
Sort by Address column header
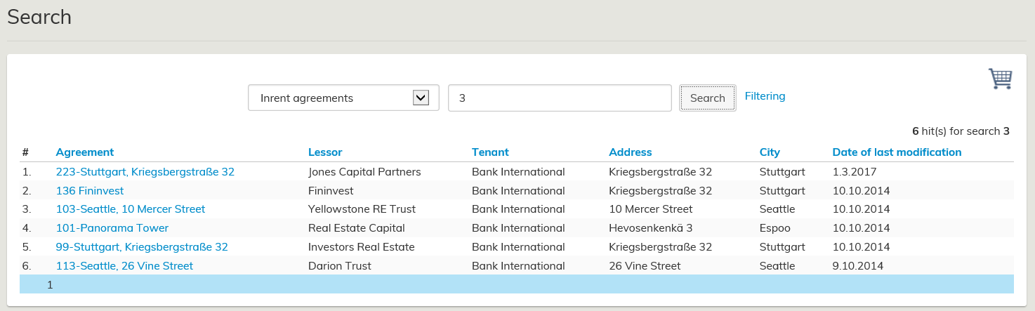(630, 152)
